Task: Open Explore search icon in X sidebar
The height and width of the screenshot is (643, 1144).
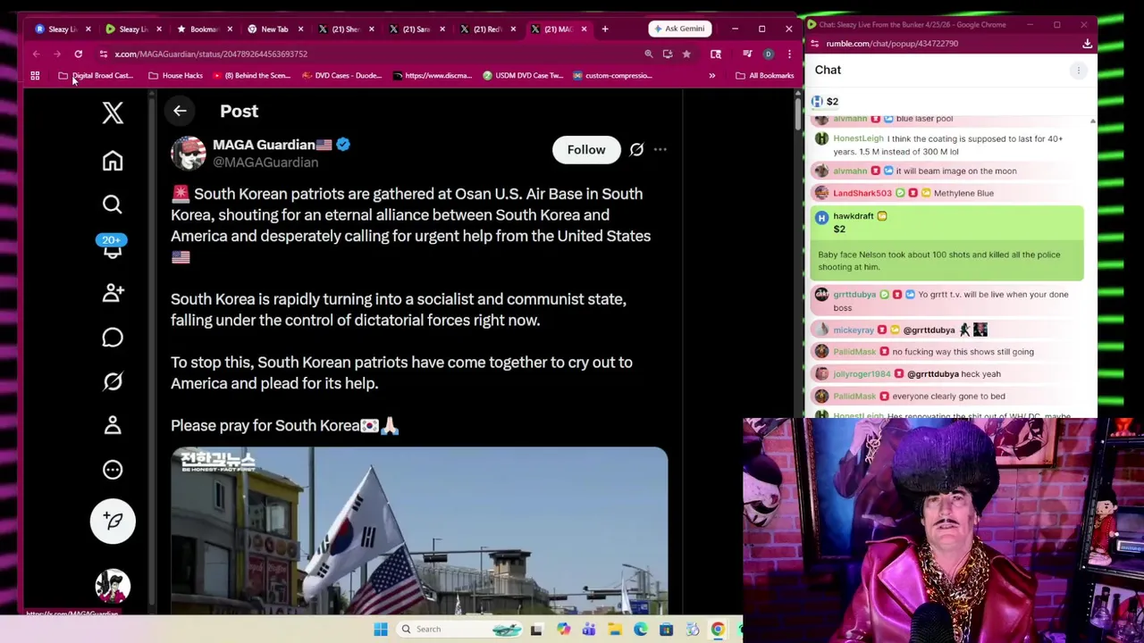Action: coord(113,205)
